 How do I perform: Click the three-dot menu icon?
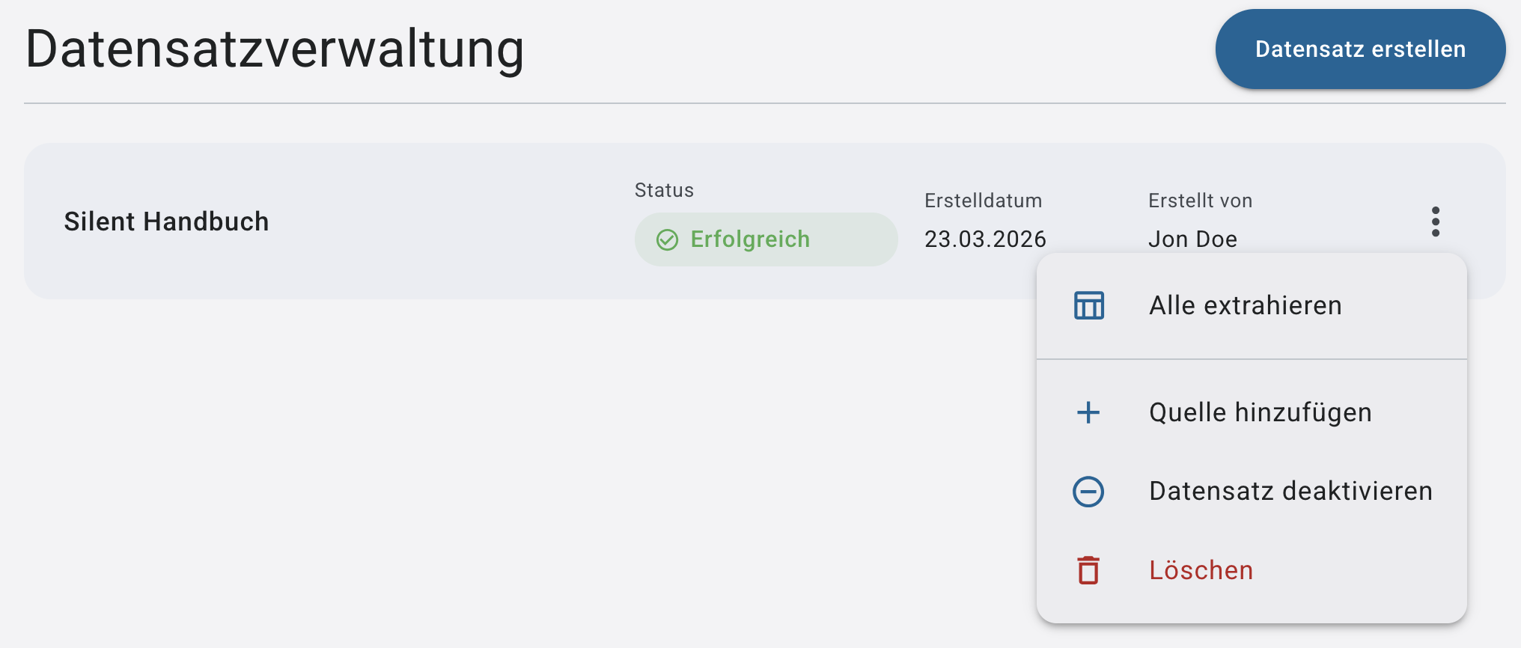(x=1435, y=221)
